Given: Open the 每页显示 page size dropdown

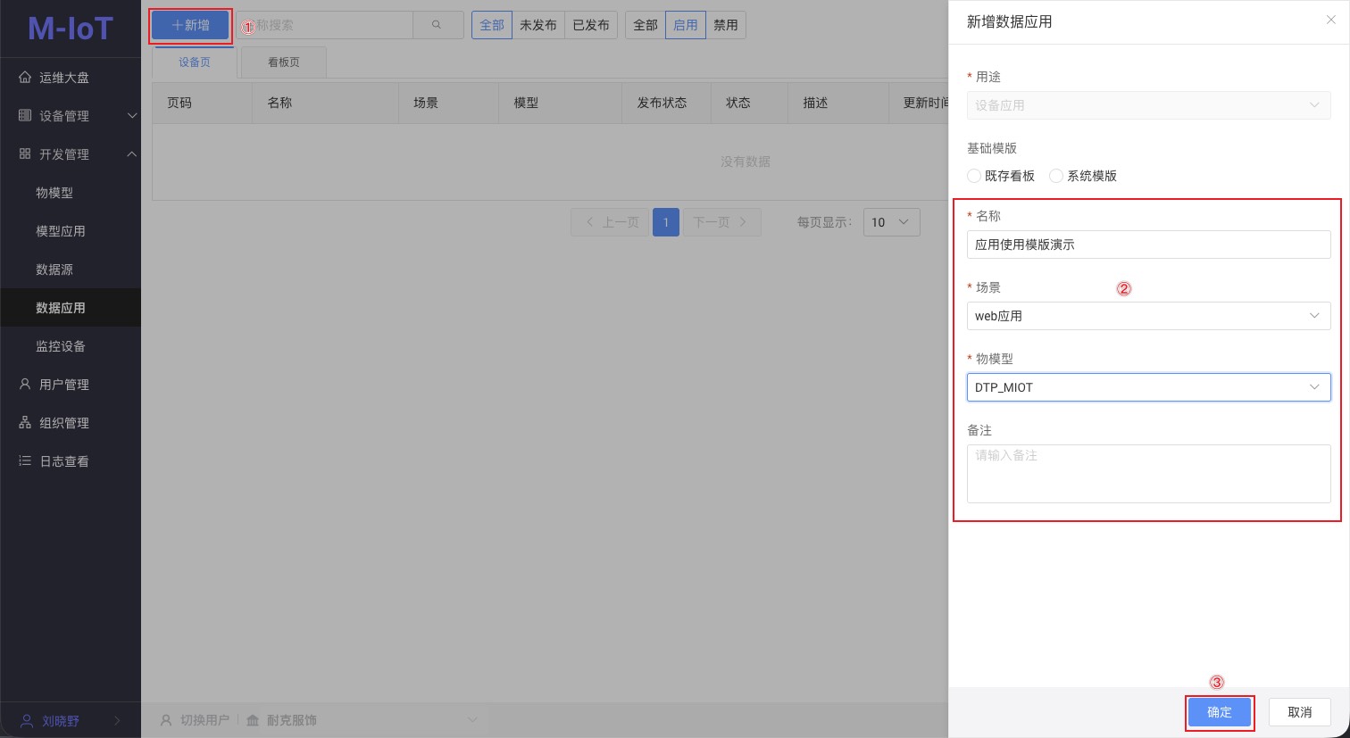Looking at the screenshot, I should (890, 222).
